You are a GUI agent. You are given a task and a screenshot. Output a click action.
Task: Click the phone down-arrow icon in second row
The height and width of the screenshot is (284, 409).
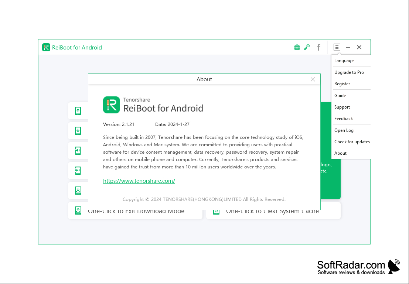(78, 131)
